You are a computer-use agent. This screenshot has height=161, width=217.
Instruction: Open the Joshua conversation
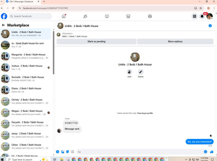pyautogui.click(x=26, y=67)
